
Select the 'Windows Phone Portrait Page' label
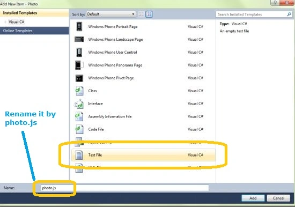tap(113, 26)
